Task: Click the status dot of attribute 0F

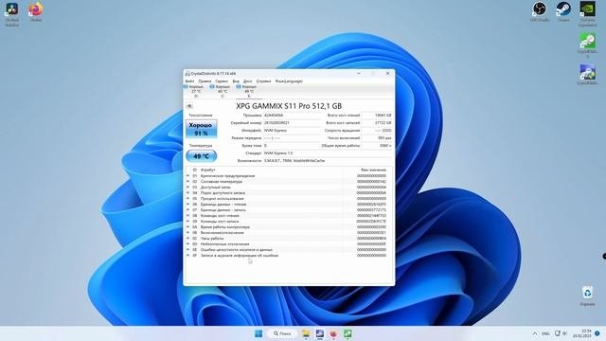Action: (188, 256)
